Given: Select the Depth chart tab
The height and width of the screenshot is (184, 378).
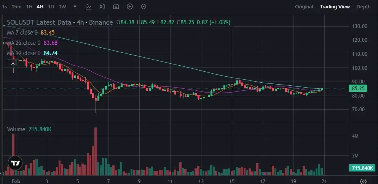Looking at the screenshot, I should click(364, 7).
